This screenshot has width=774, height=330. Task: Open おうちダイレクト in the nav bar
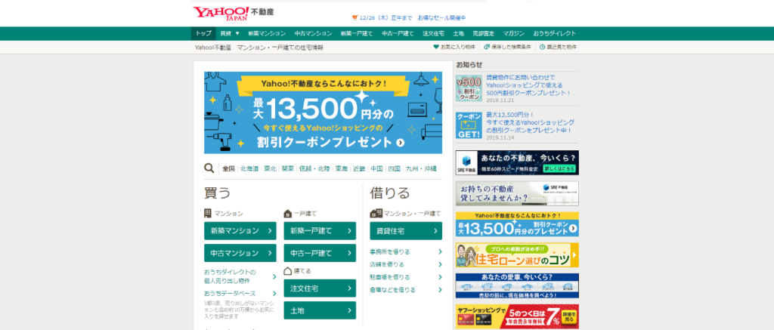[554, 33]
